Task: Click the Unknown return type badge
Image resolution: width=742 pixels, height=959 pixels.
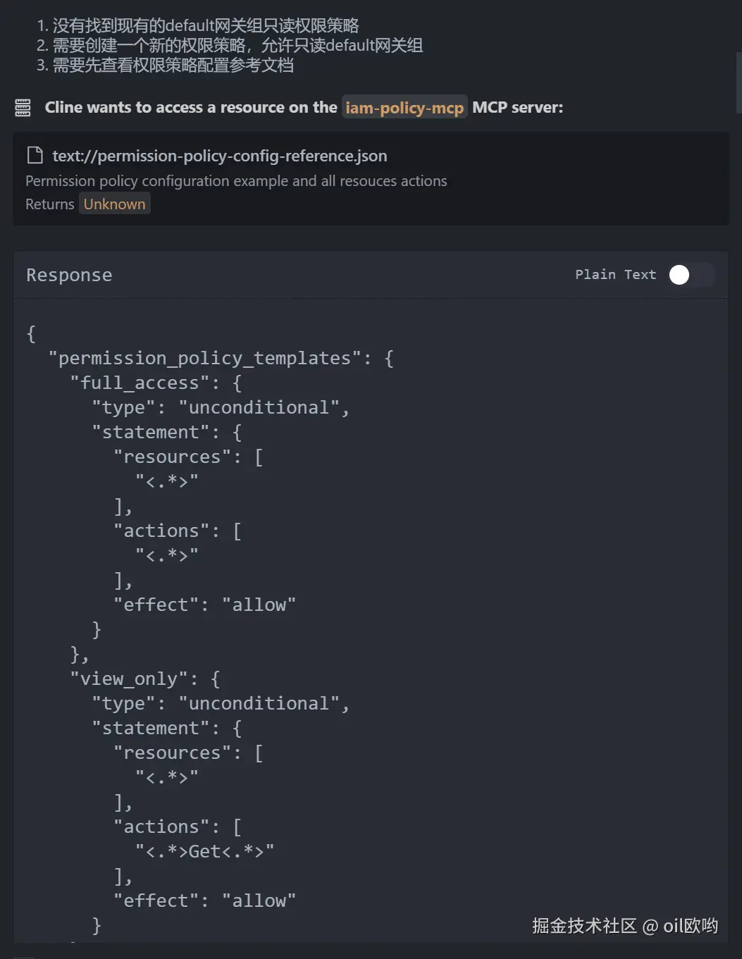Action: (x=114, y=204)
